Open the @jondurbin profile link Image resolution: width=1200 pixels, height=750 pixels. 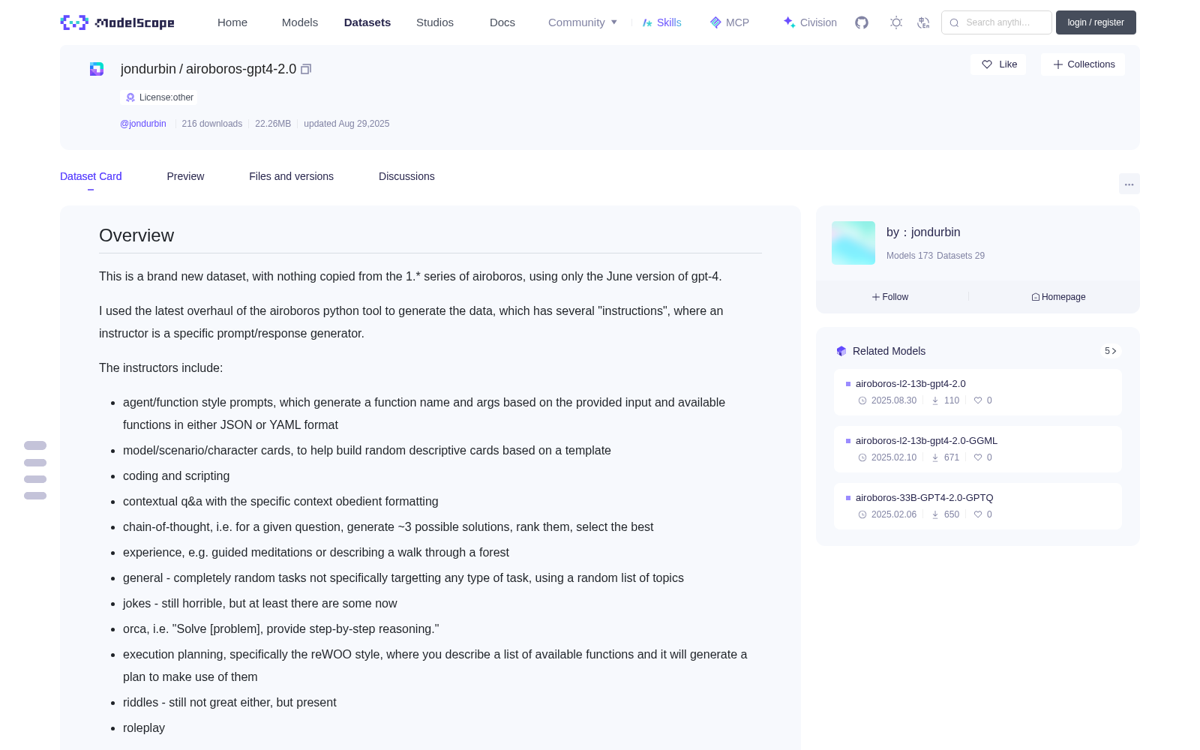click(x=143, y=124)
